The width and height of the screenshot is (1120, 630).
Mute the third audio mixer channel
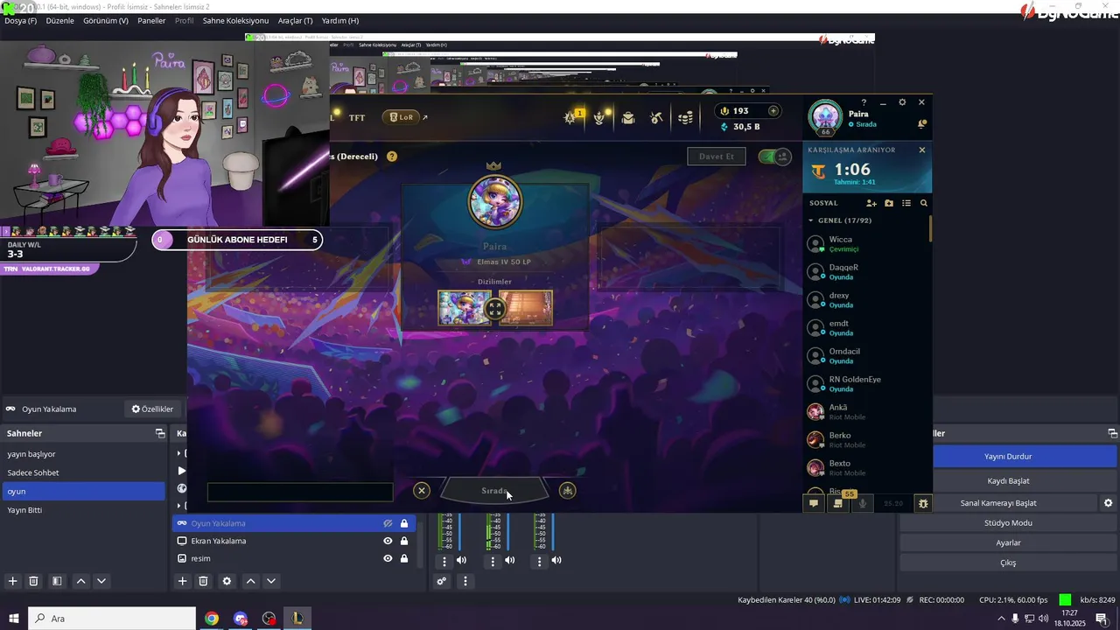[556, 560]
